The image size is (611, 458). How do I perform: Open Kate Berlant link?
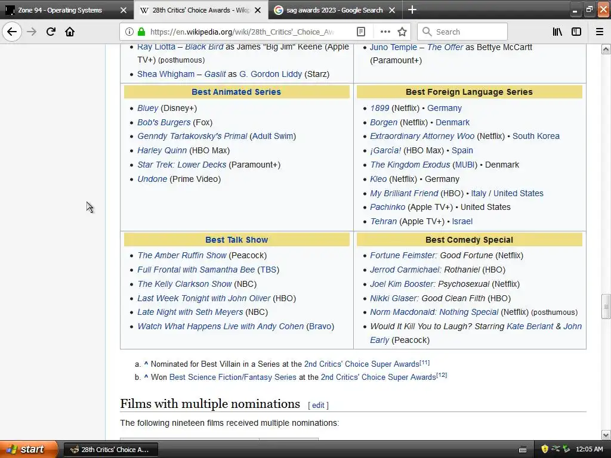click(x=530, y=326)
